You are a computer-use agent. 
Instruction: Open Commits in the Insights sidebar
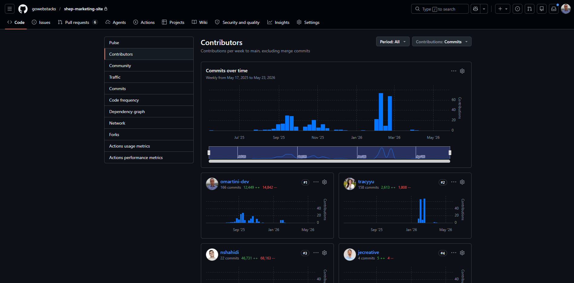click(x=149, y=89)
